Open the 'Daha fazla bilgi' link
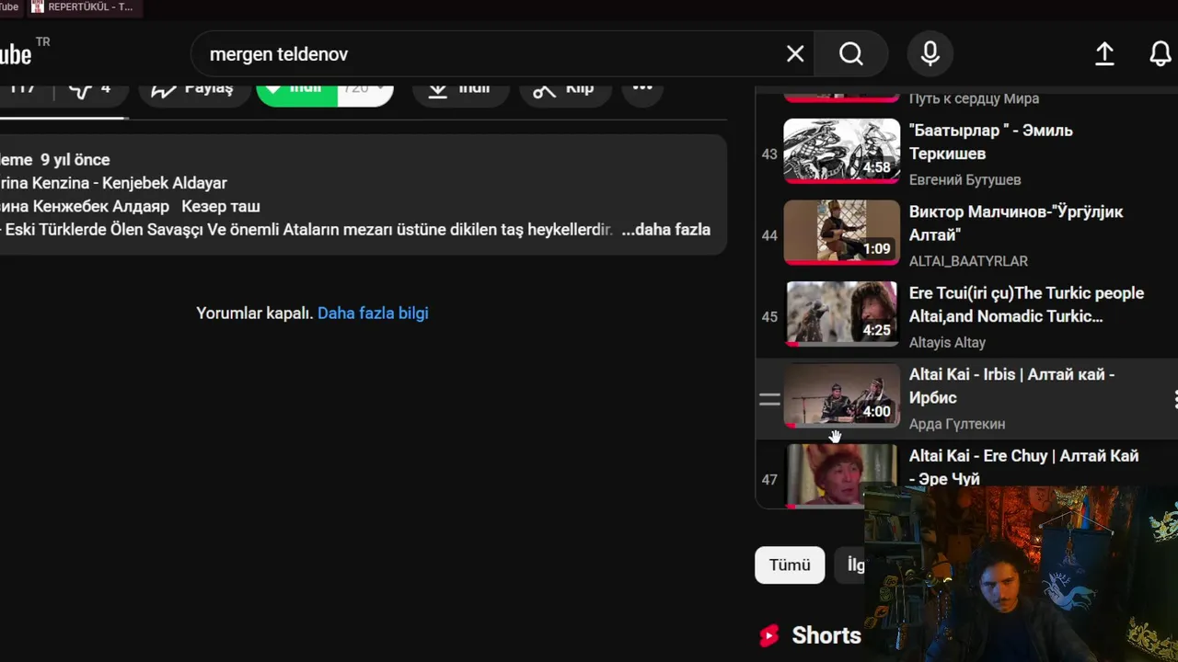Viewport: 1178px width, 662px height. point(373,314)
